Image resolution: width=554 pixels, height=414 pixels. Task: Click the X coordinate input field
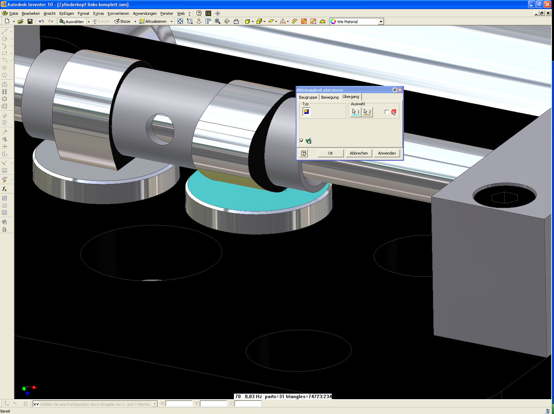pyautogui.click(x=179, y=404)
